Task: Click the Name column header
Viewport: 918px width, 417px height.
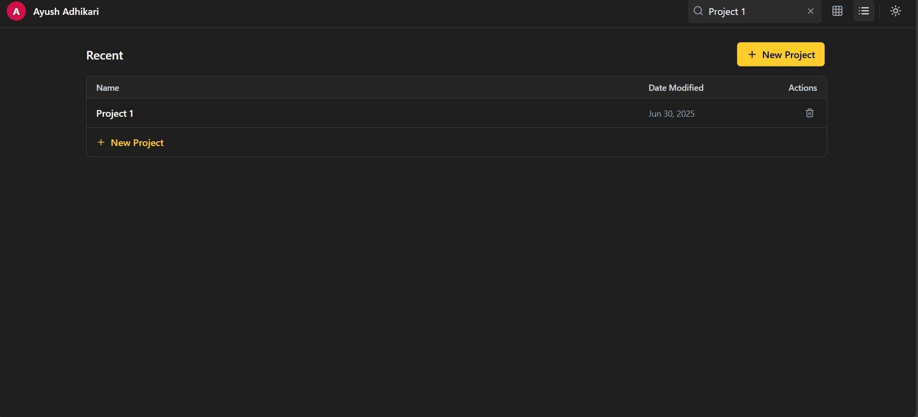Action: [107, 87]
